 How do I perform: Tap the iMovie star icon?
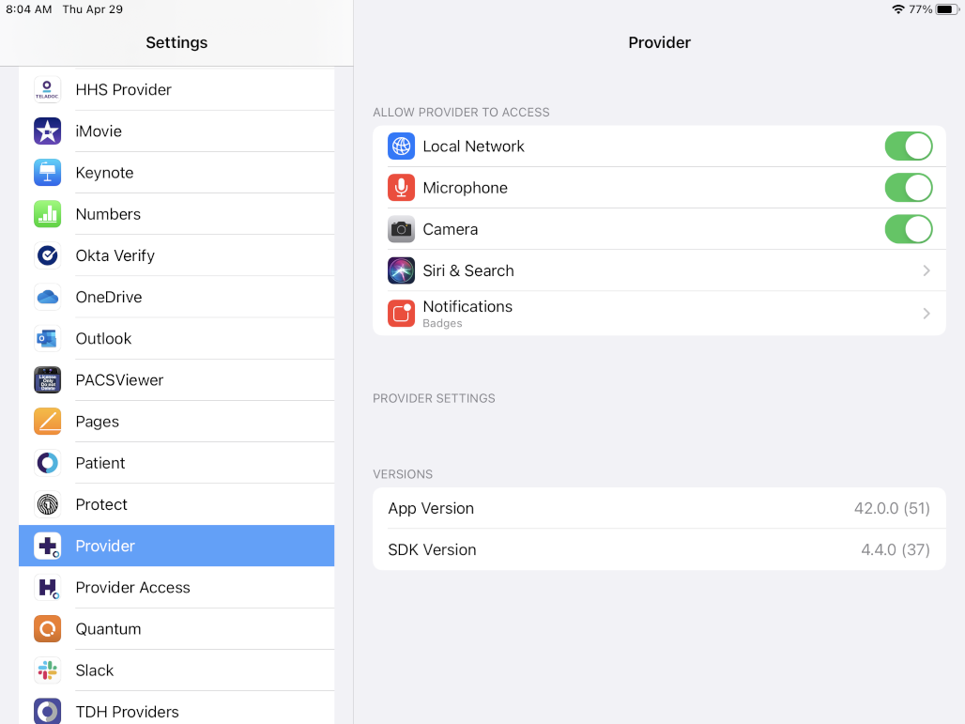tap(47, 131)
